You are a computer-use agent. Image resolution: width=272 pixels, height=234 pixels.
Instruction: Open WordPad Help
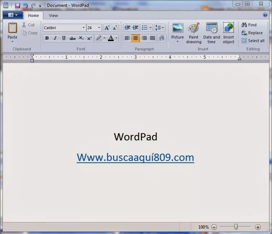click(x=265, y=15)
